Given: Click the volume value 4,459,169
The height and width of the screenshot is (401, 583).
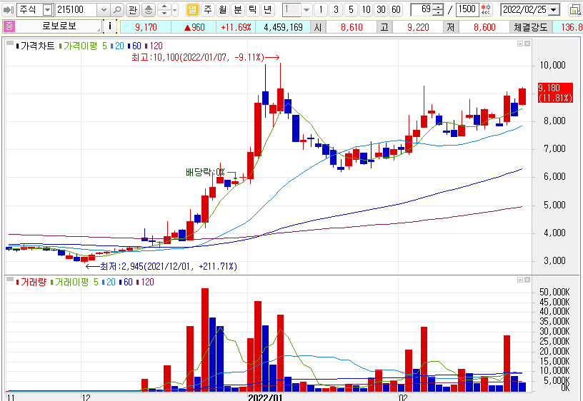Looking at the screenshot, I should pos(283,27).
